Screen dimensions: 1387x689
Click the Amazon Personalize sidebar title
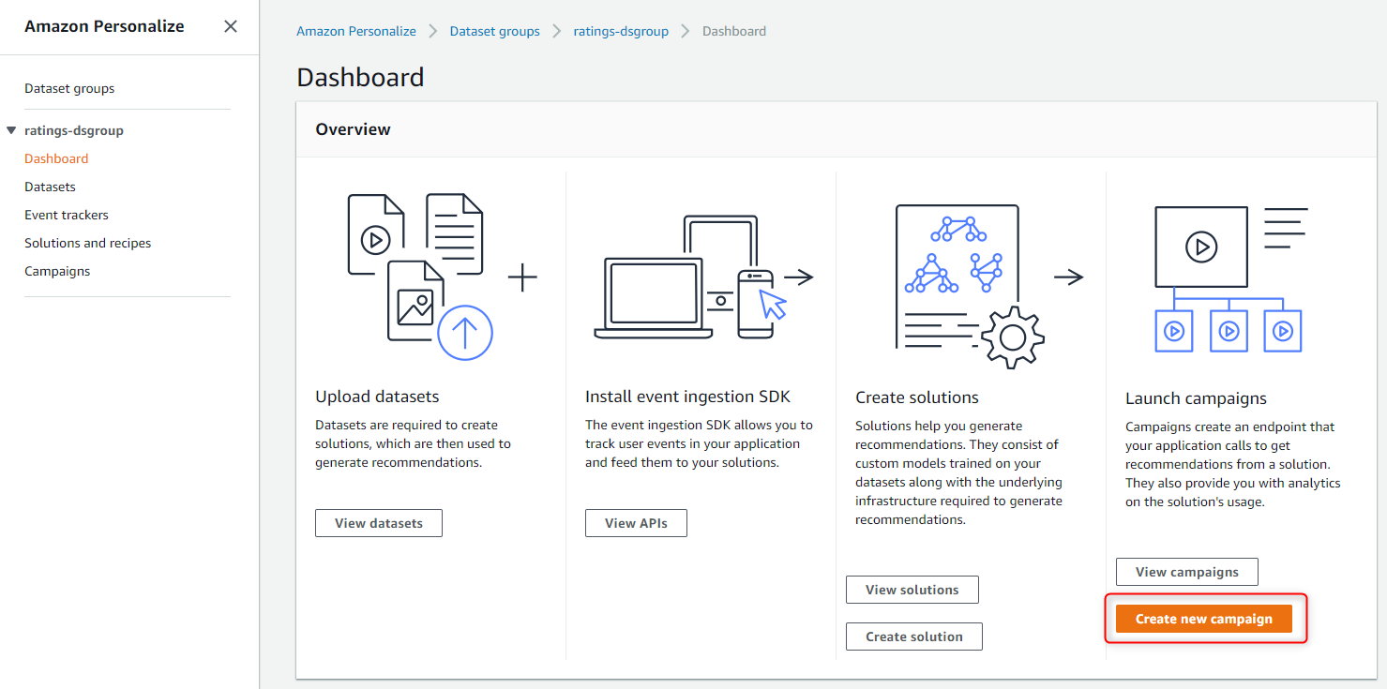click(104, 26)
